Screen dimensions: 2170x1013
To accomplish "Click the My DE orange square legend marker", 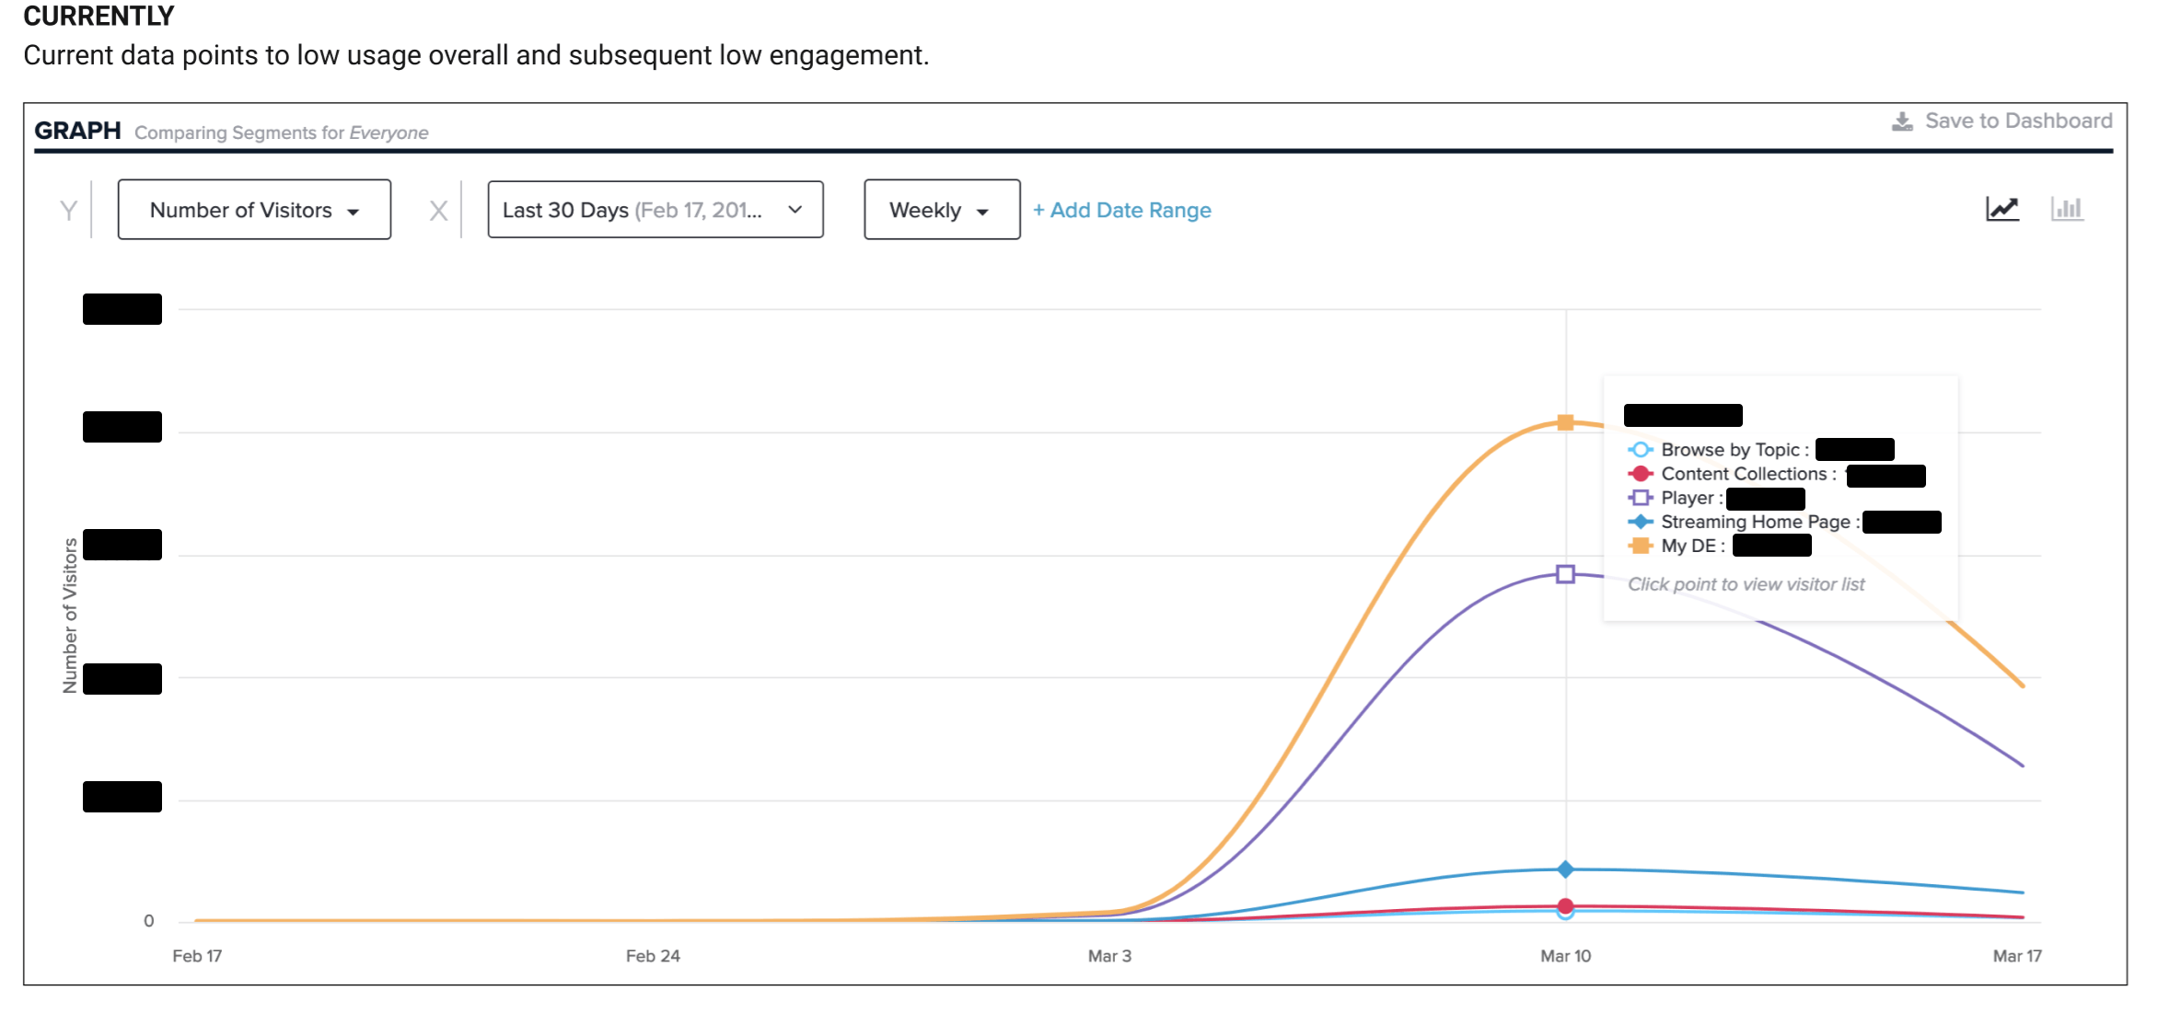I will (1643, 546).
